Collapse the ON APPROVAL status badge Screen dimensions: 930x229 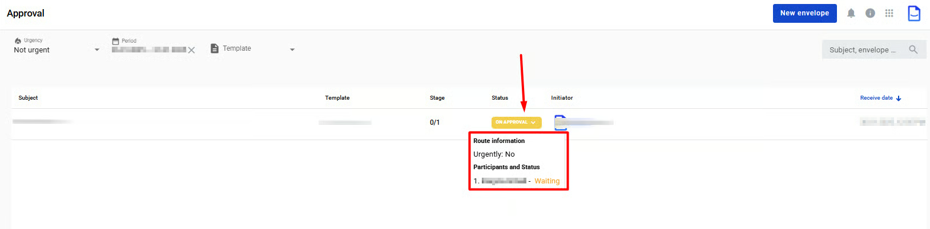pos(516,122)
